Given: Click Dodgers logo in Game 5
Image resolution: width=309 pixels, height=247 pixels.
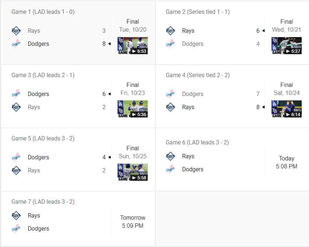Looking at the screenshot, I should tap(16, 158).
